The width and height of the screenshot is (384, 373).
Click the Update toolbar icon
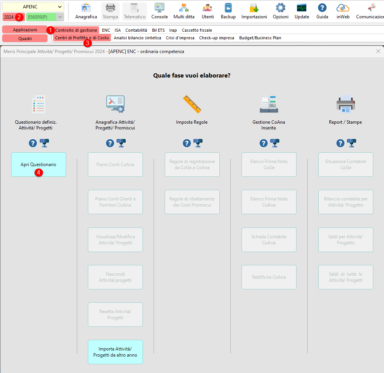(x=302, y=11)
